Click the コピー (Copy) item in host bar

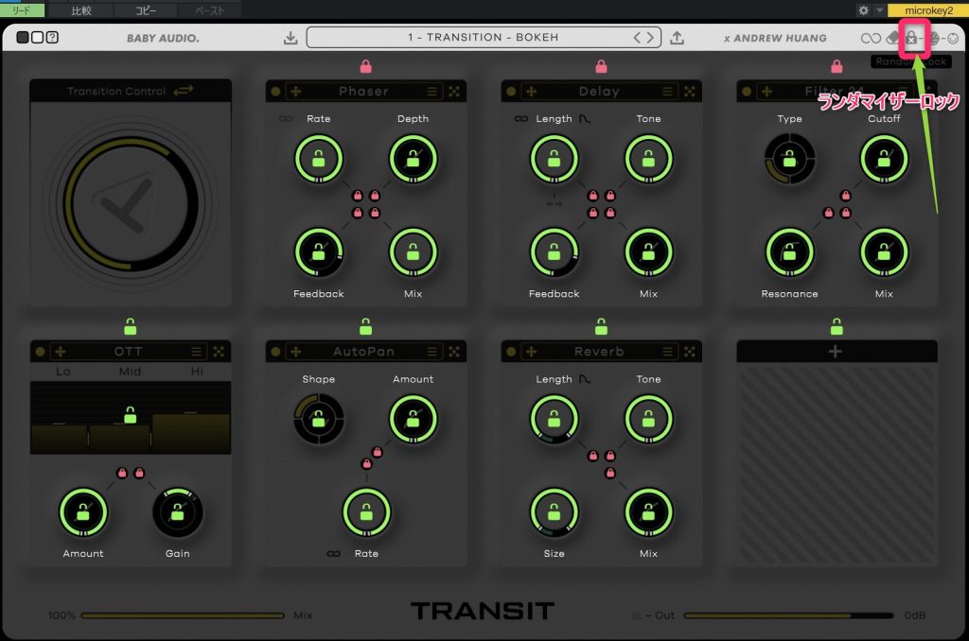[x=147, y=10]
